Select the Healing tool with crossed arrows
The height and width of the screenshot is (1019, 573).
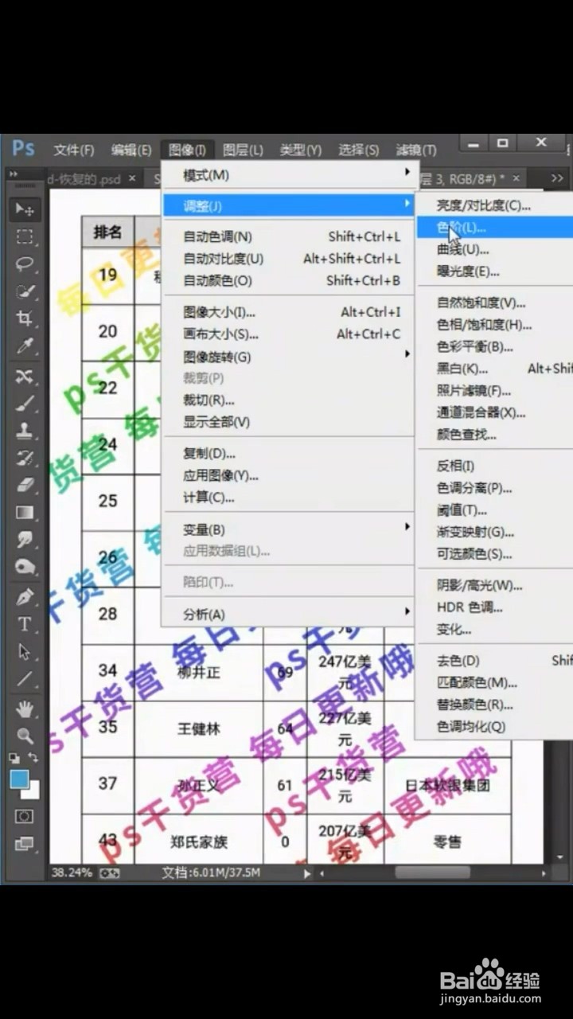25,377
